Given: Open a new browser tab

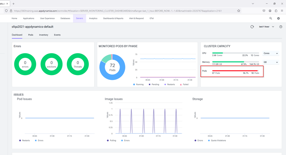Looking at the screenshot, I should (x=13, y=4).
